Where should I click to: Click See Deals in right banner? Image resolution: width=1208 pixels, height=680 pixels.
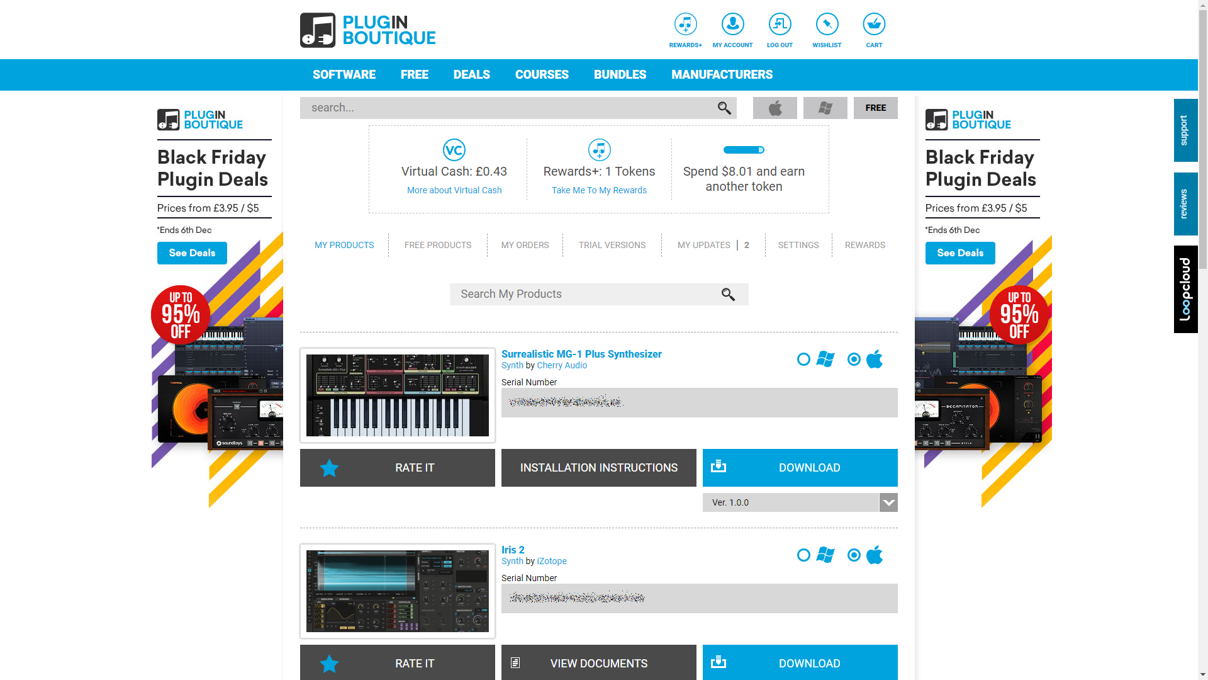960,253
